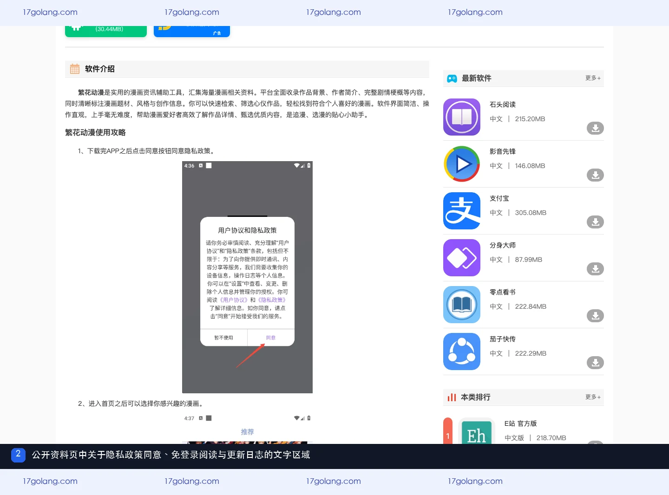This screenshot has width=669, height=495.
Task: Open 更多+ link beside 最新软件
Action: pos(593,78)
